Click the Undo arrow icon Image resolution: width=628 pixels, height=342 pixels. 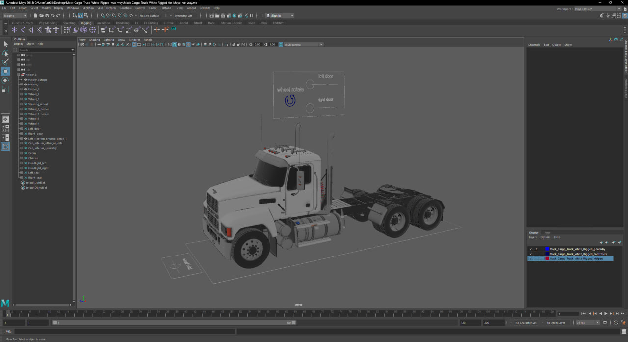tap(52, 16)
